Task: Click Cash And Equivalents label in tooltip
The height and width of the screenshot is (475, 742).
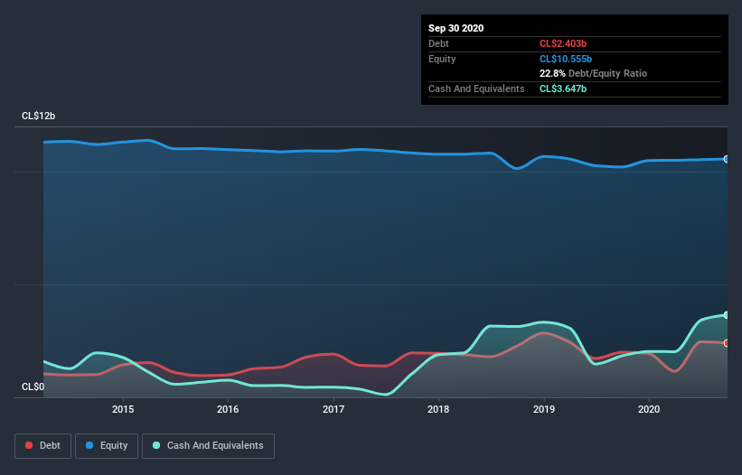Action: [476, 88]
